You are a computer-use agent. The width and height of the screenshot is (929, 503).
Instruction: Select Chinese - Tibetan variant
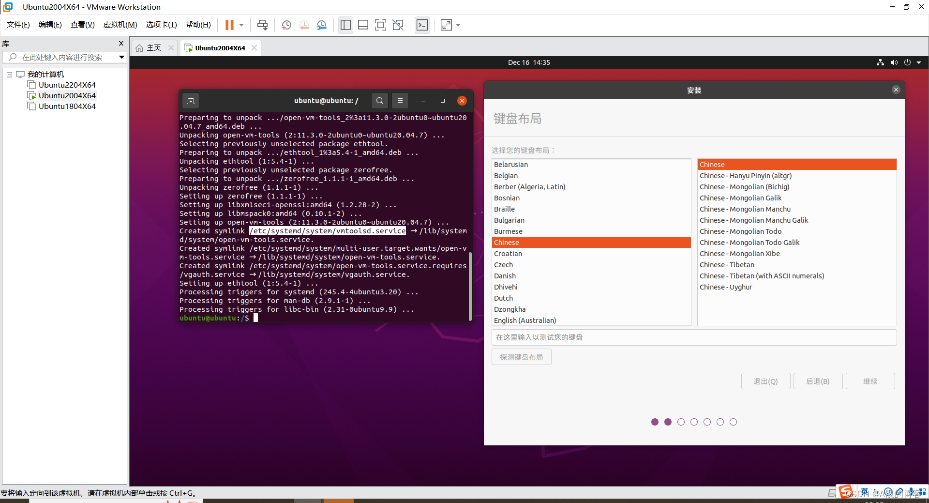click(797, 265)
